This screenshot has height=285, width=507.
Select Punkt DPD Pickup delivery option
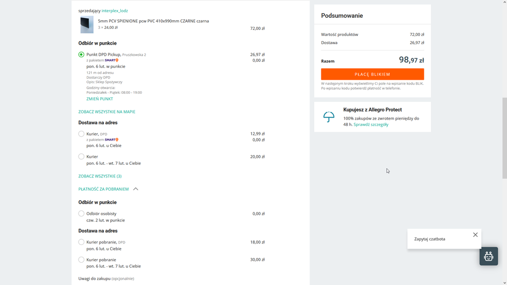[x=81, y=54]
